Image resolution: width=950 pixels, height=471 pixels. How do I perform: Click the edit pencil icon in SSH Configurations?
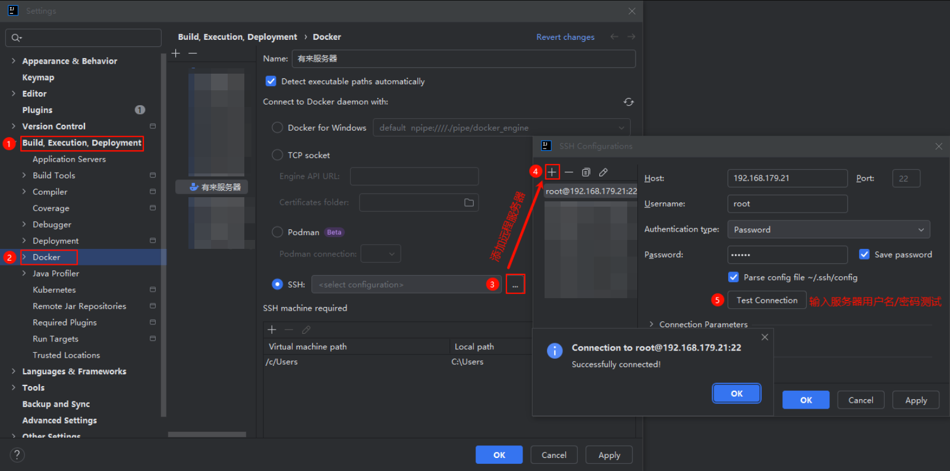pyautogui.click(x=603, y=172)
